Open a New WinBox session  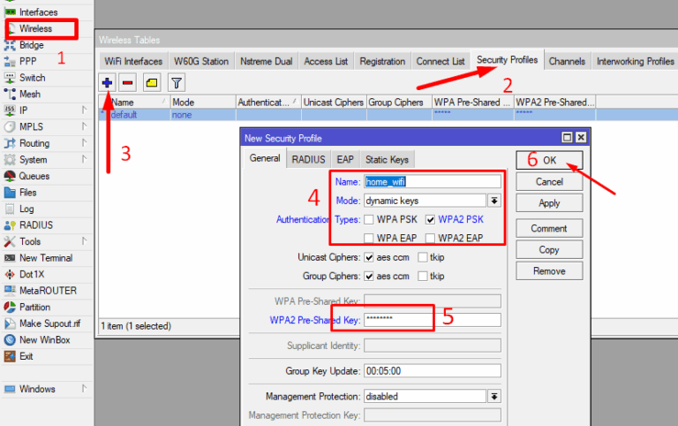[x=44, y=340]
